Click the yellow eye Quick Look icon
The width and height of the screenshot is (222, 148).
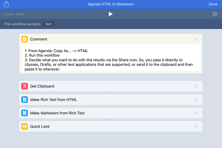[24, 126]
